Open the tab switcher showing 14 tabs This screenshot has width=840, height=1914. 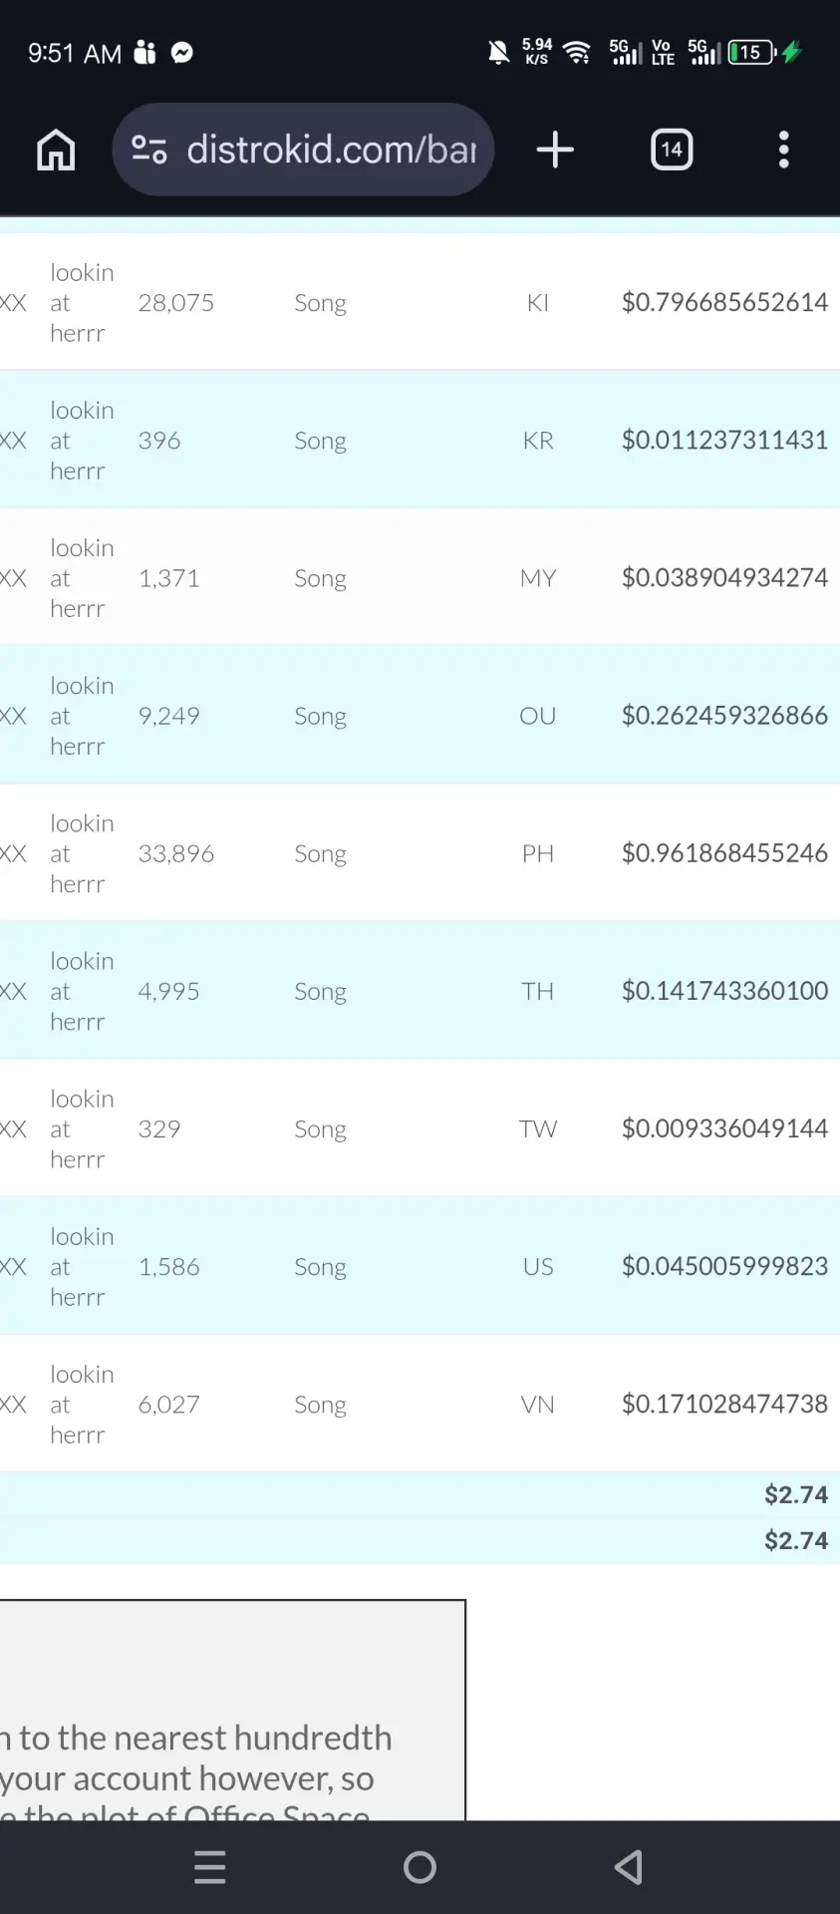[x=672, y=150]
